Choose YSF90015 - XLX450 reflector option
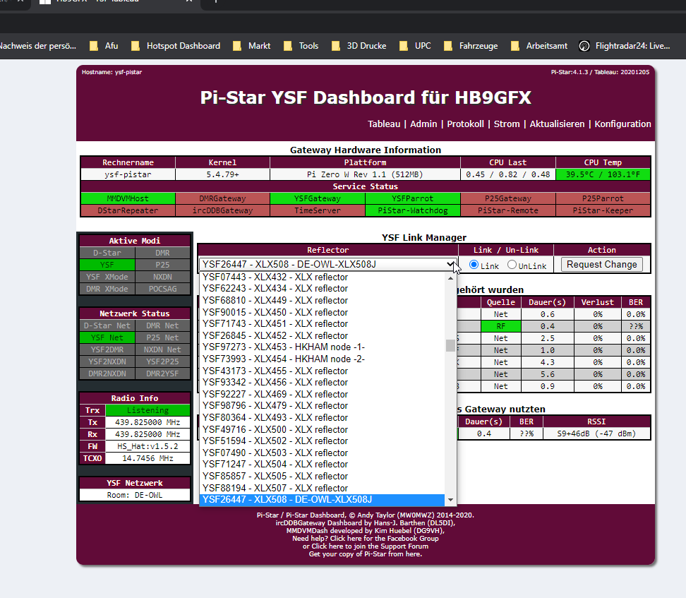Image resolution: width=686 pixels, height=598 pixels. [x=322, y=312]
